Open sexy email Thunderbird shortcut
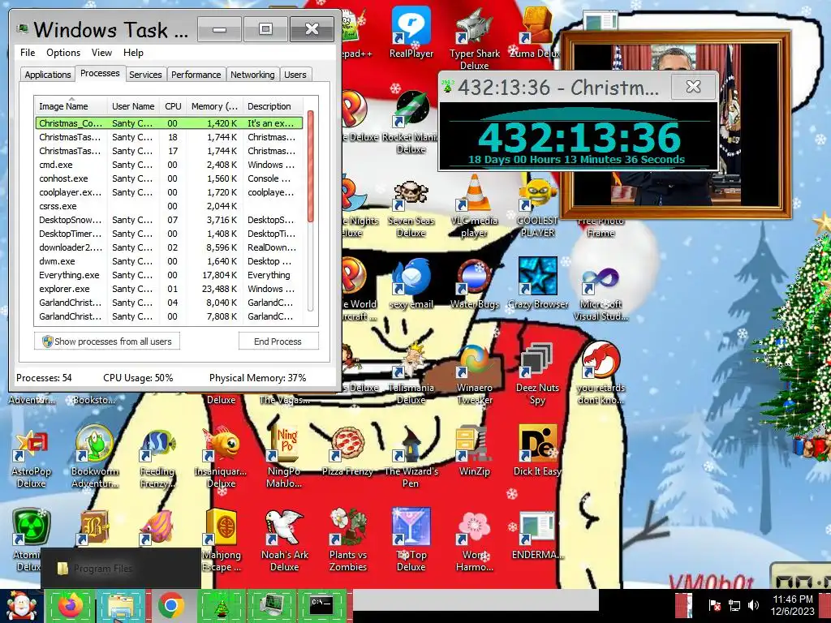 point(411,283)
